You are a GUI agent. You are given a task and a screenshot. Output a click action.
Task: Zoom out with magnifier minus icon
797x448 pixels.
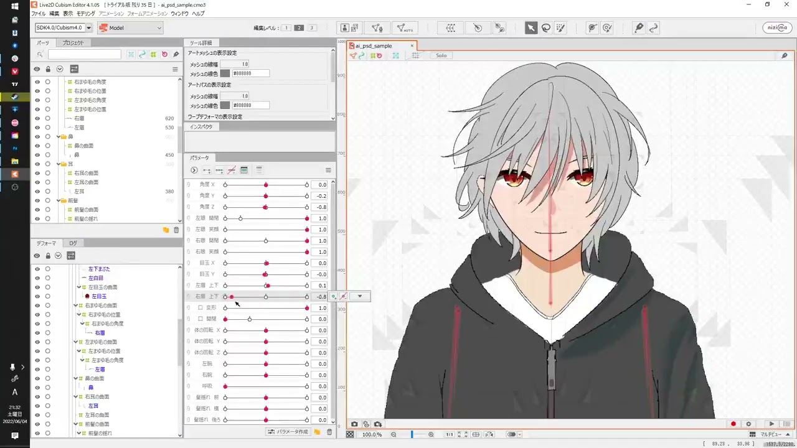[394, 434]
